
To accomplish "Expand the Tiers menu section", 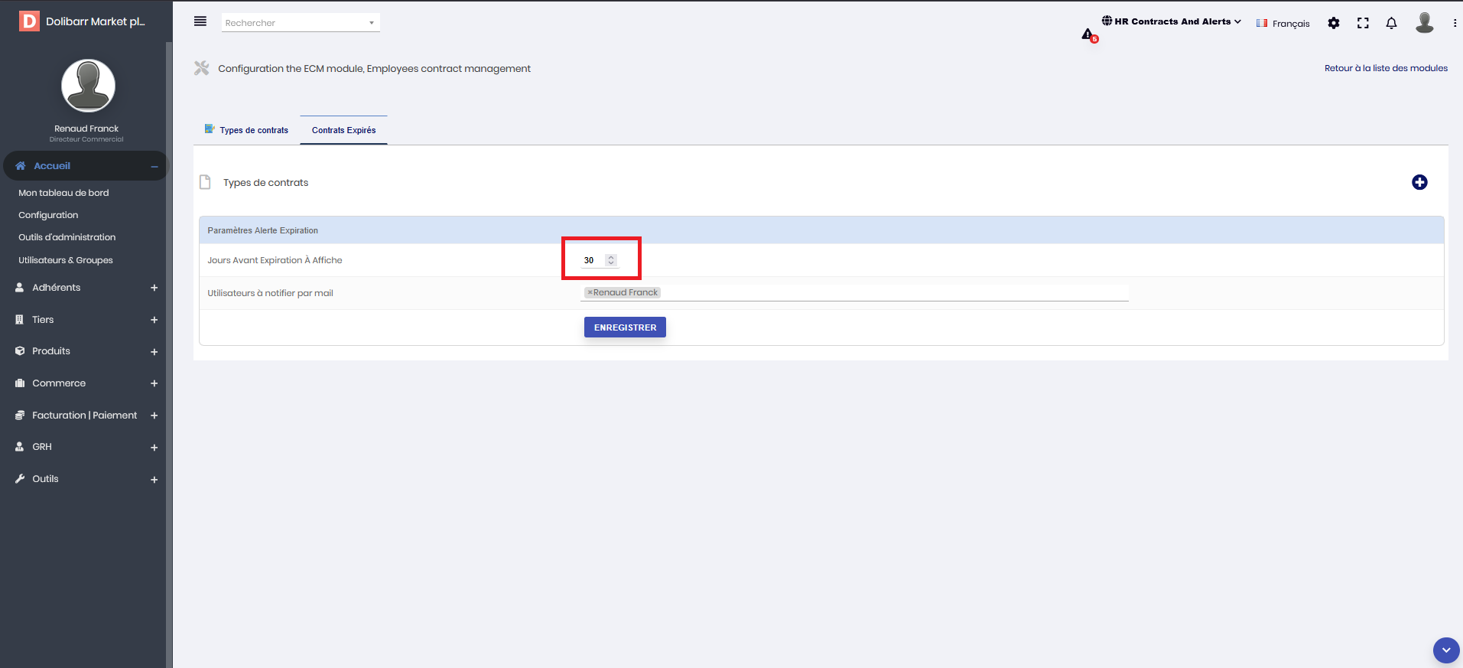I will pos(154,320).
